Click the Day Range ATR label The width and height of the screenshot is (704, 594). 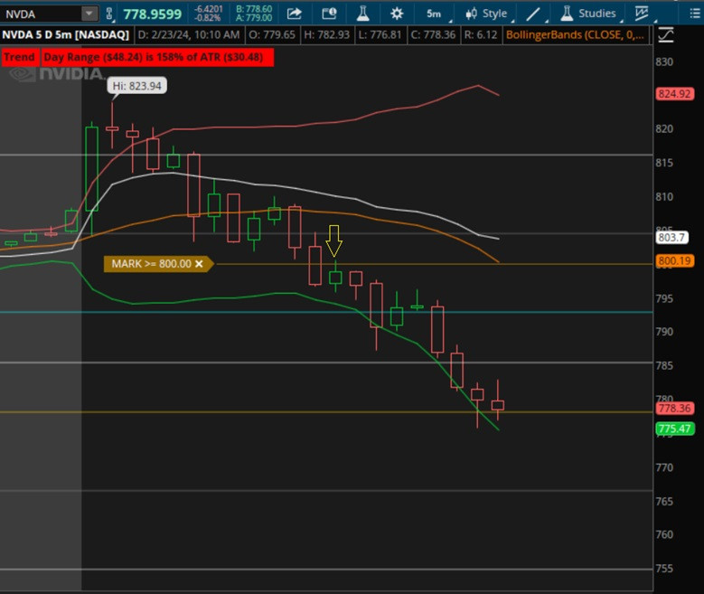pyautogui.click(x=156, y=58)
